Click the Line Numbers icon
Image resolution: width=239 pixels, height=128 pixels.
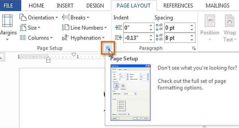click(x=66, y=27)
